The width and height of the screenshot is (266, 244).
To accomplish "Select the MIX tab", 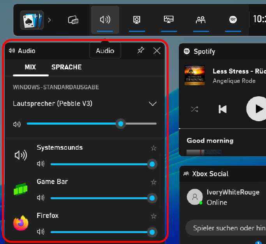I will coord(30,67).
